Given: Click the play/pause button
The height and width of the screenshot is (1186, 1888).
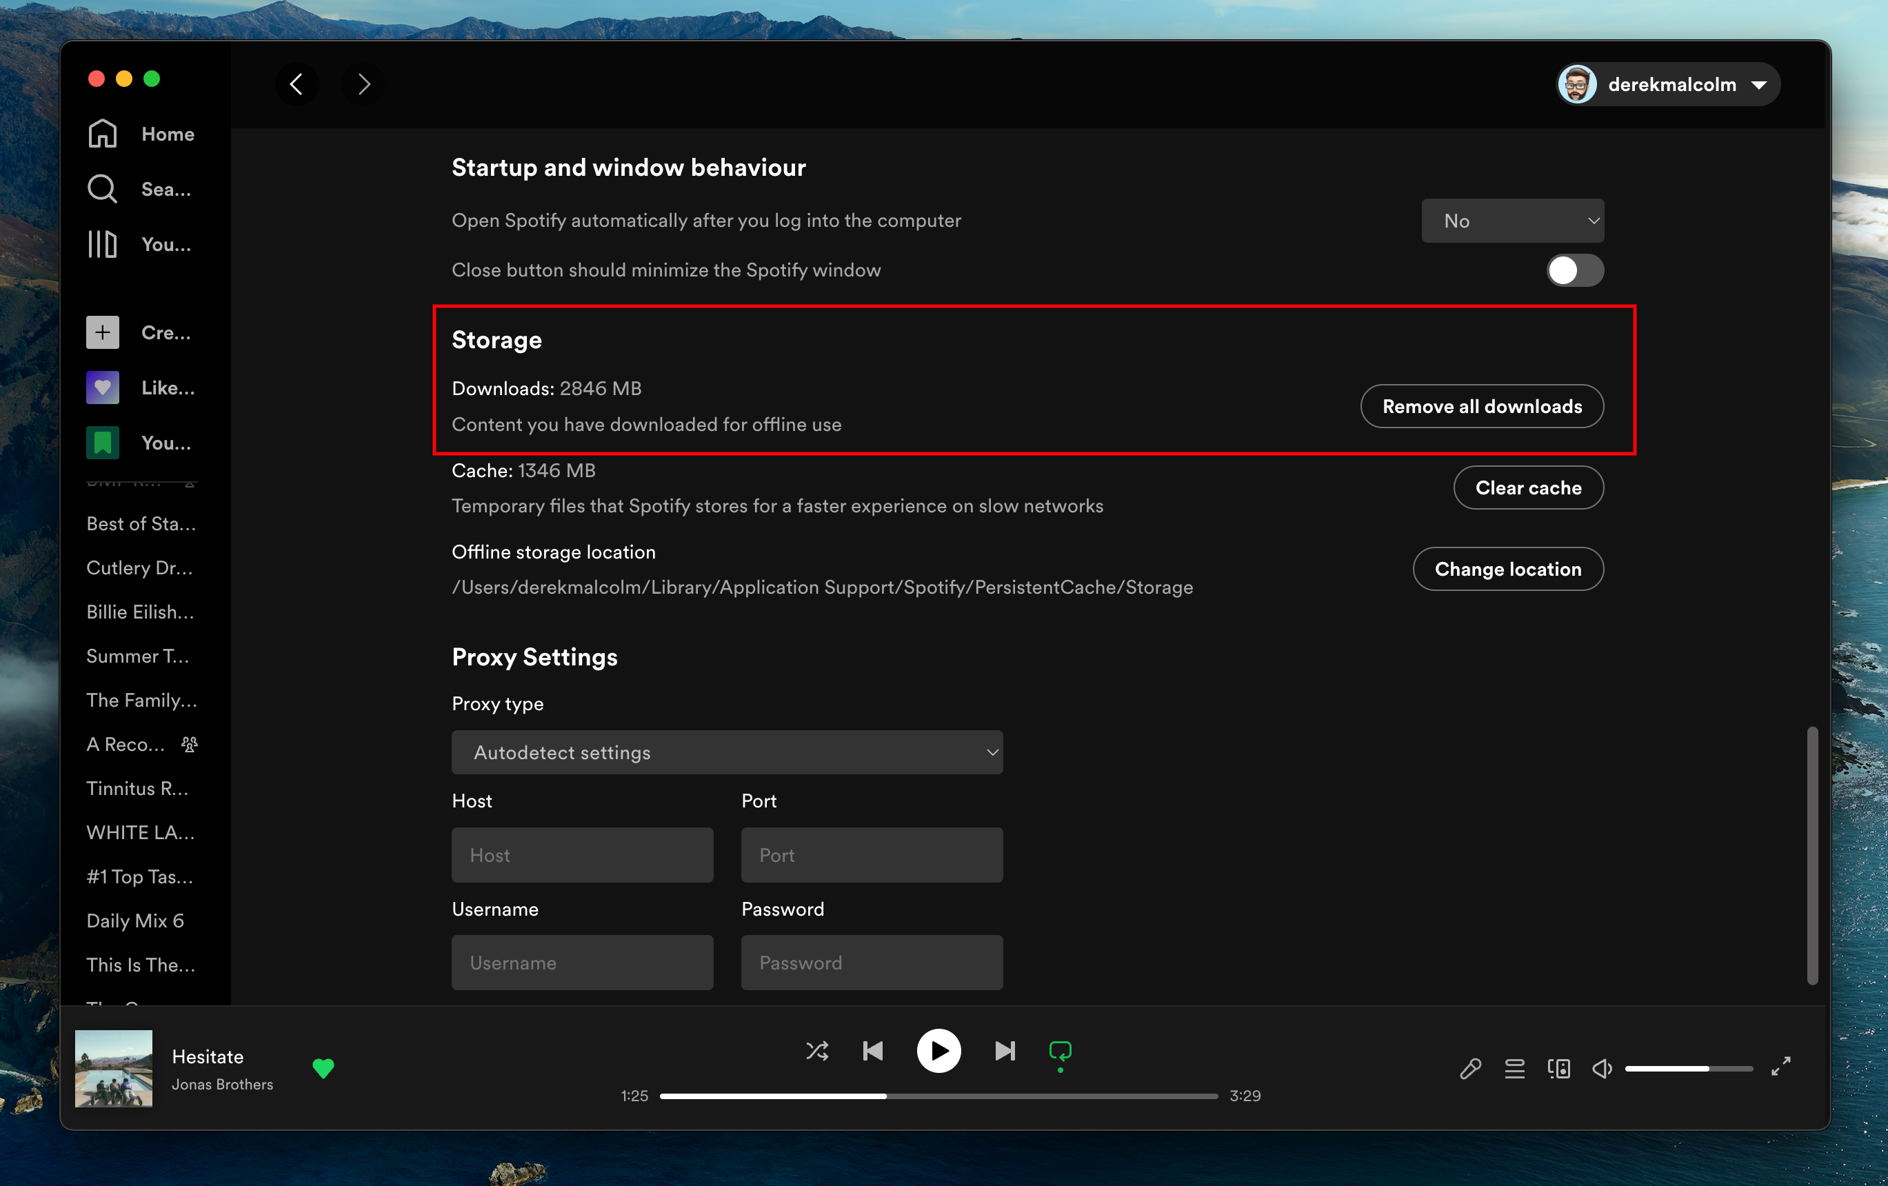Looking at the screenshot, I should pyautogui.click(x=938, y=1052).
